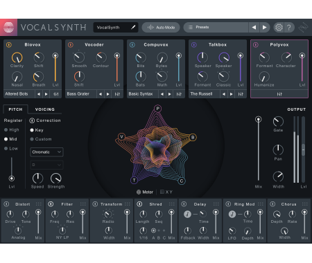This screenshot has height=263, width=312.
Task: Toggle the Vocoder module power icon
Action: (x=71, y=45)
